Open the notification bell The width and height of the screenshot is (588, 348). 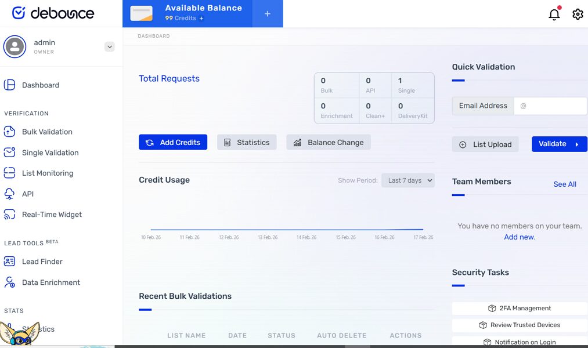click(554, 14)
